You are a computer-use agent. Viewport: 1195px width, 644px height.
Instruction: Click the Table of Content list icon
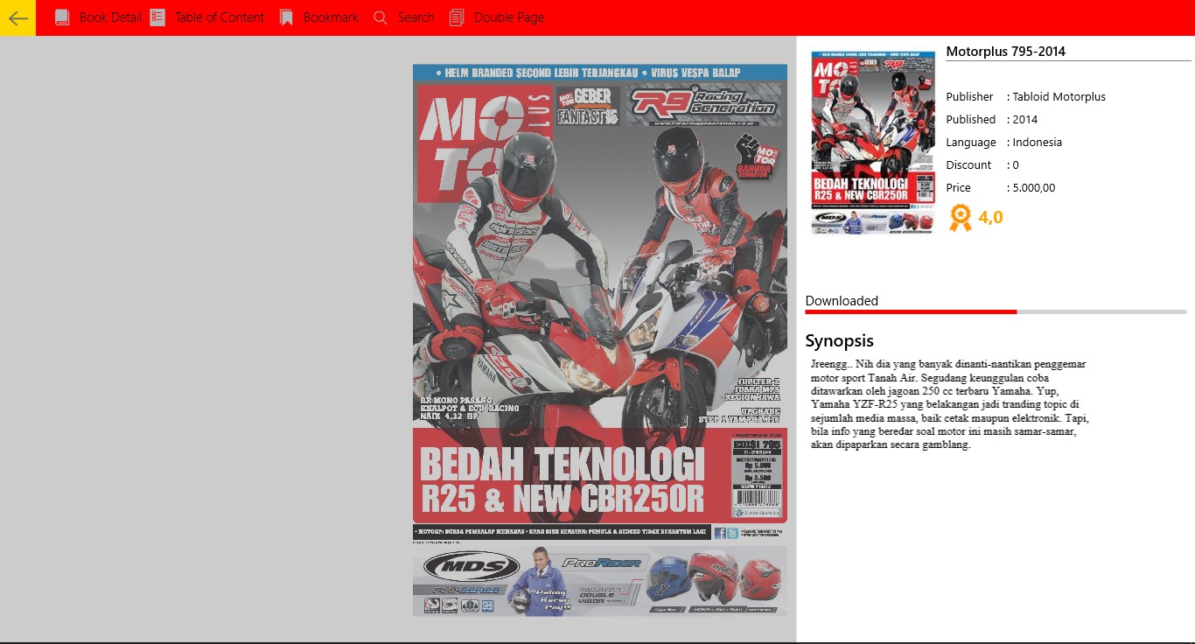[x=157, y=17]
